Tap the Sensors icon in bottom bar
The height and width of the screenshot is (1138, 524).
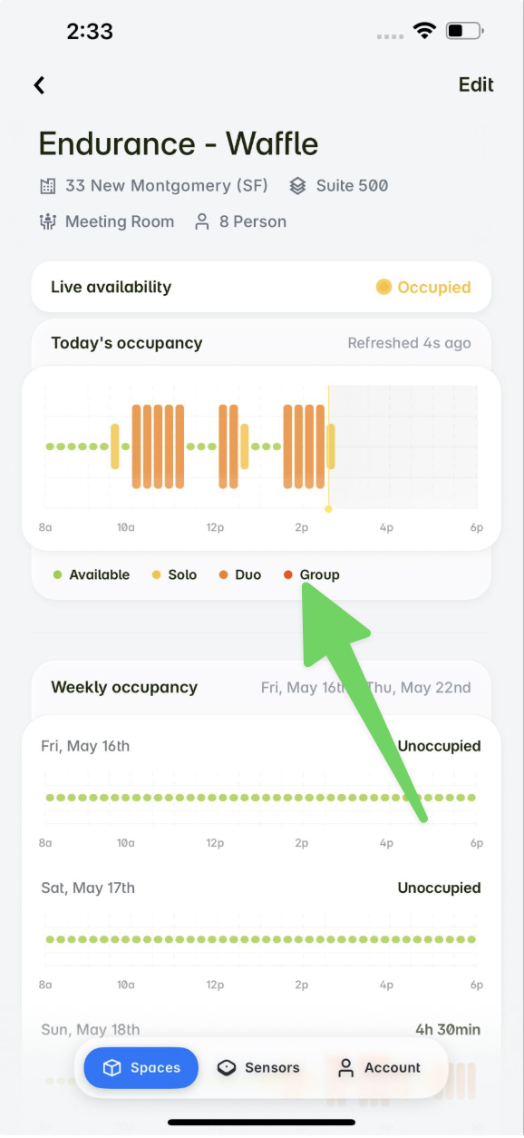coord(227,1068)
